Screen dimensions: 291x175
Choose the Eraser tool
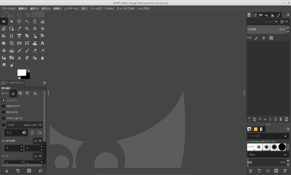point(35,51)
